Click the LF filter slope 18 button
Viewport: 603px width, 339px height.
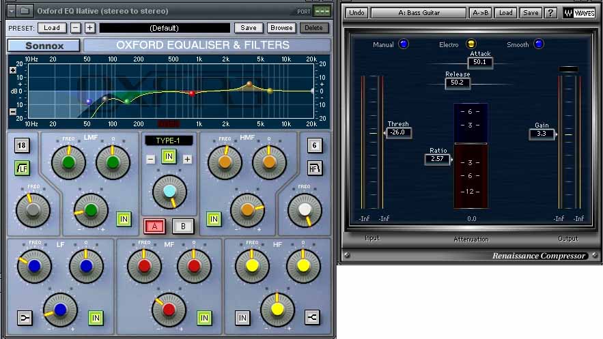click(x=22, y=145)
